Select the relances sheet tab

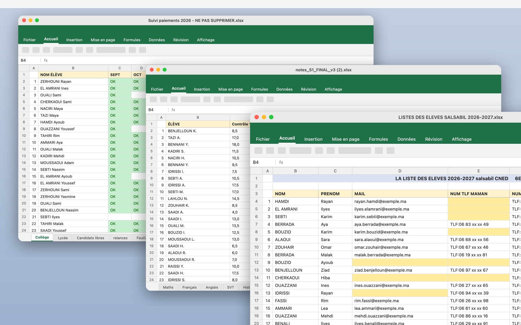click(120, 238)
